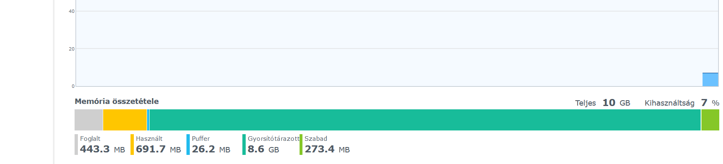Image resolution: width=723 pixels, height=164 pixels.
Task: Select the Használt 691.7 MB legend entry
Action: coord(156,145)
